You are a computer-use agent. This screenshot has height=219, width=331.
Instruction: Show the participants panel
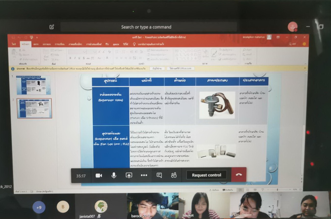[174, 175]
